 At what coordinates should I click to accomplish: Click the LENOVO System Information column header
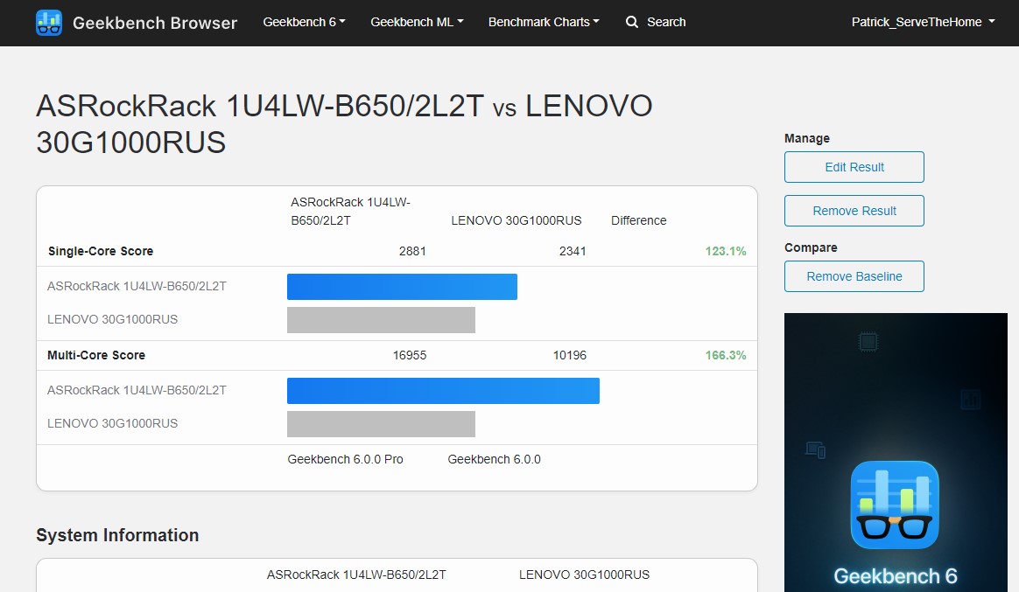[x=584, y=575]
